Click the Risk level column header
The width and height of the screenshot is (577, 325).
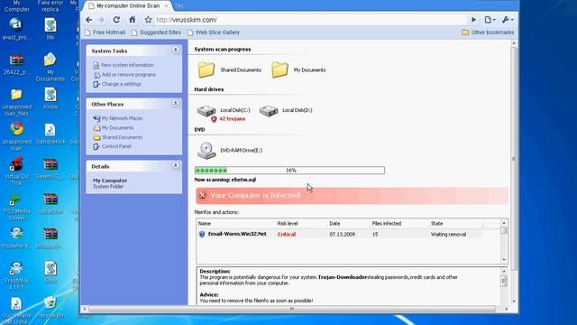point(288,224)
